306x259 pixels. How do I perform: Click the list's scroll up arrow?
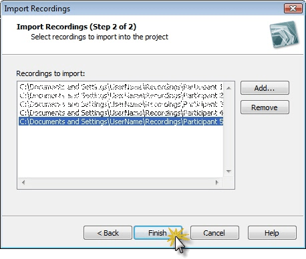[228, 88]
